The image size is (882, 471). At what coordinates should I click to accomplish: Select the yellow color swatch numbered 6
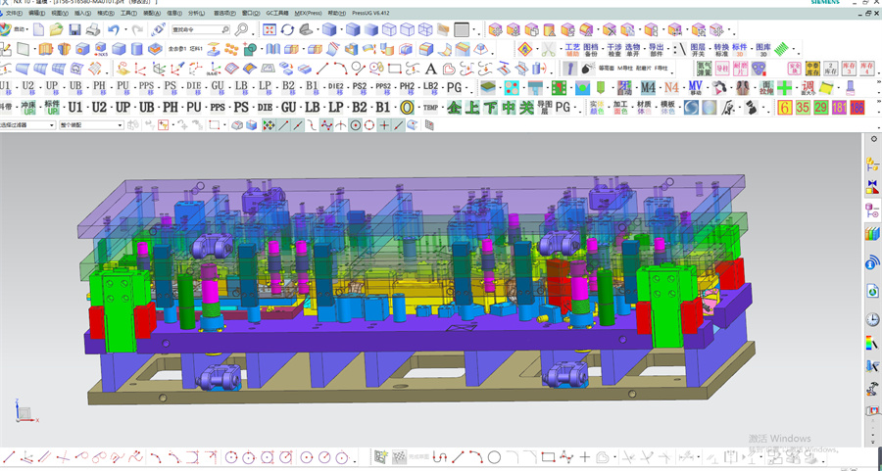pos(785,108)
